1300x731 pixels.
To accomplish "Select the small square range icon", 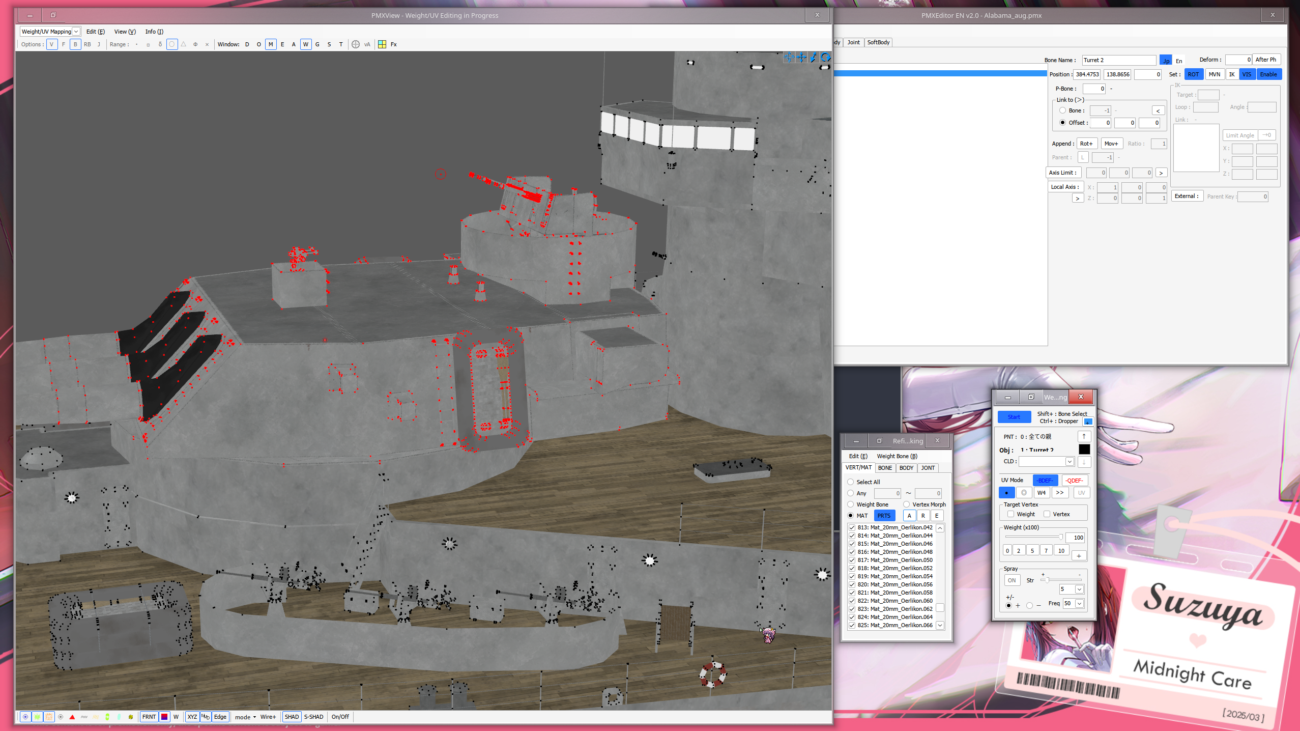I will pyautogui.click(x=148, y=44).
